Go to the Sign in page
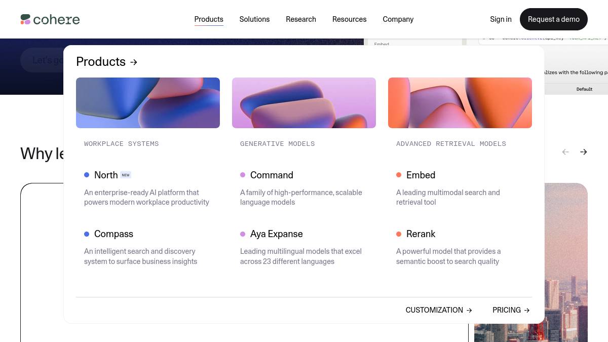Image resolution: width=608 pixels, height=342 pixels. (x=501, y=19)
